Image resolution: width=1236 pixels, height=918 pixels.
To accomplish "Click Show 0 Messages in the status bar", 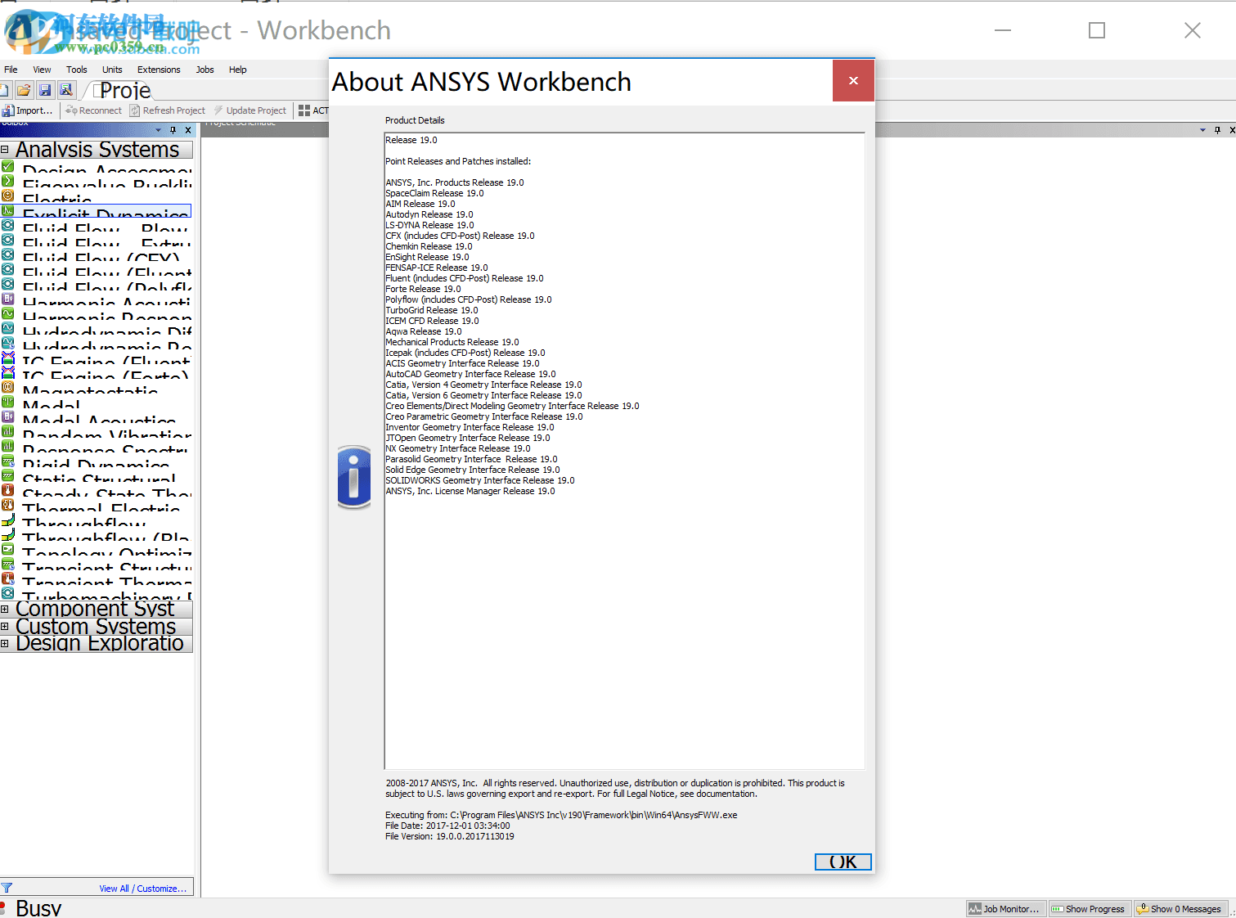I will pyautogui.click(x=1180, y=909).
